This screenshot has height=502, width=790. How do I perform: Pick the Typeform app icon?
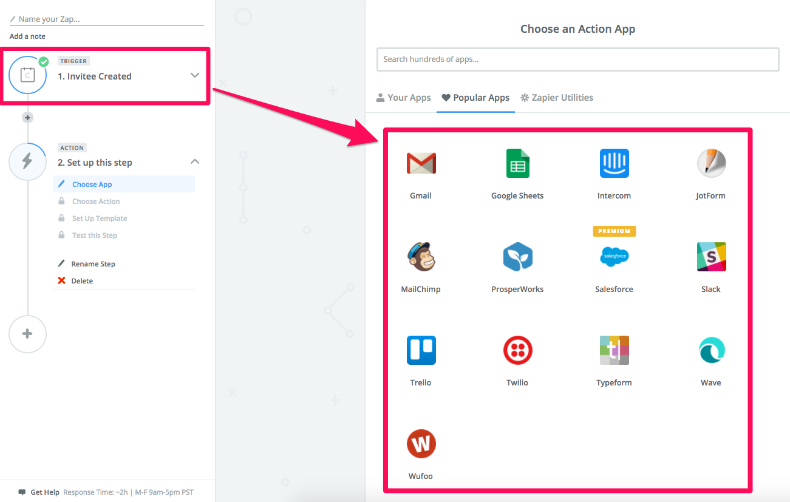tap(614, 350)
